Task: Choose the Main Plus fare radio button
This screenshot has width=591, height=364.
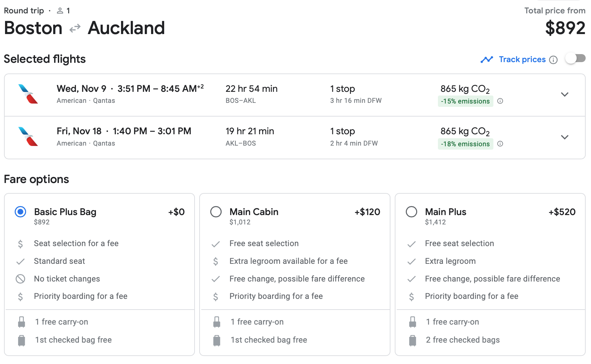Action: [x=411, y=212]
